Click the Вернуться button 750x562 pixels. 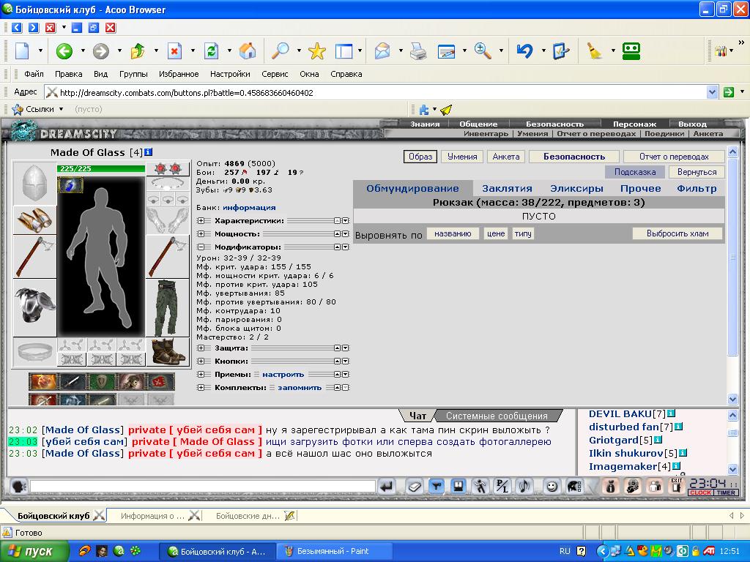click(x=697, y=172)
